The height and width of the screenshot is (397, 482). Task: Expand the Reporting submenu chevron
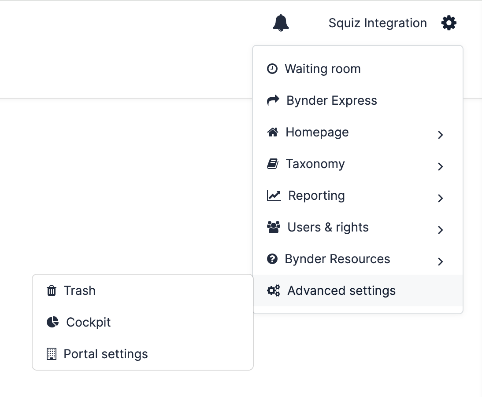point(440,198)
